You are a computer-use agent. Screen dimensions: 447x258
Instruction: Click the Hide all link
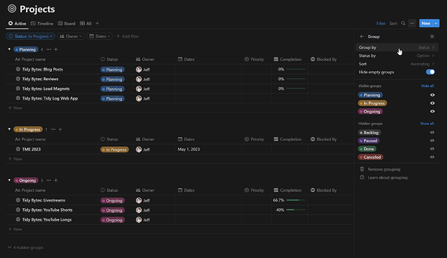click(428, 86)
